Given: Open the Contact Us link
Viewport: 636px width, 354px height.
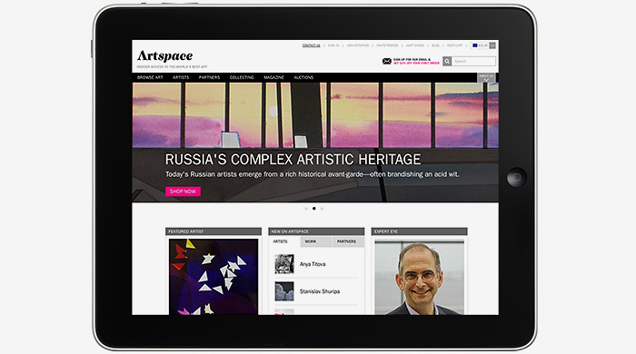Looking at the screenshot, I should 311,45.
